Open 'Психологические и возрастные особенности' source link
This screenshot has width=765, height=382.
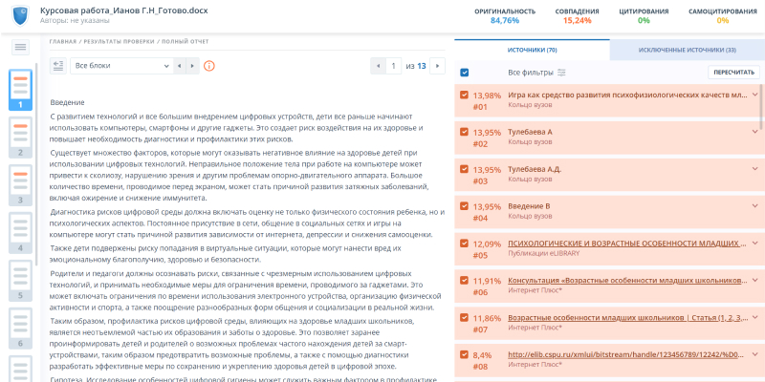tap(627, 244)
